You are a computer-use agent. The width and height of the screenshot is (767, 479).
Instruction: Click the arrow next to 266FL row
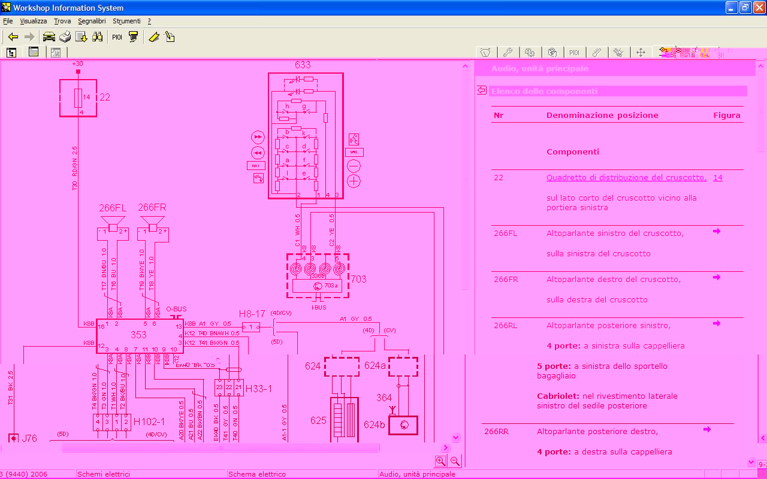[717, 232]
